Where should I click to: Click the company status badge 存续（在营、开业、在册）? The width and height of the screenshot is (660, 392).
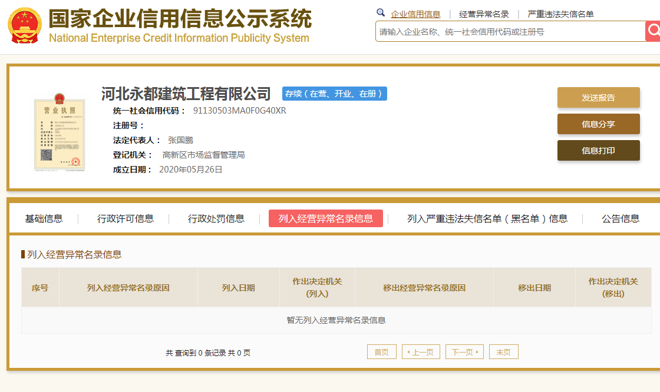(335, 94)
